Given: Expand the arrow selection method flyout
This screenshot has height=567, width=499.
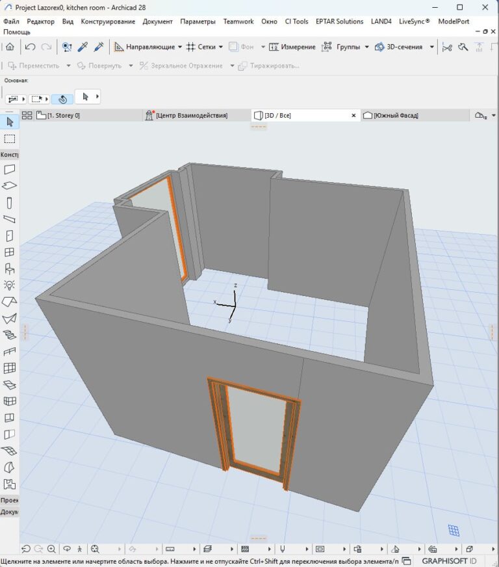Looking at the screenshot, I should [97, 96].
